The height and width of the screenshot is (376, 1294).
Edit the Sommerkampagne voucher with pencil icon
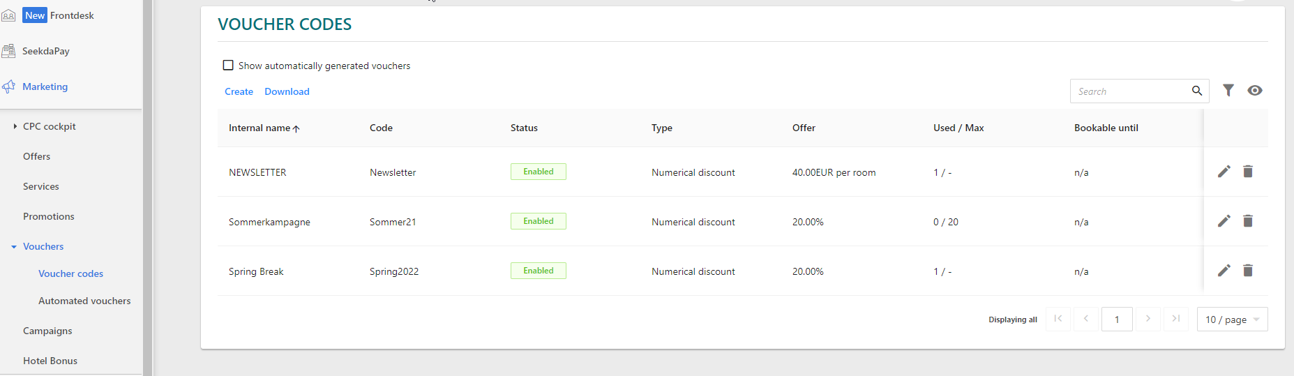point(1224,221)
